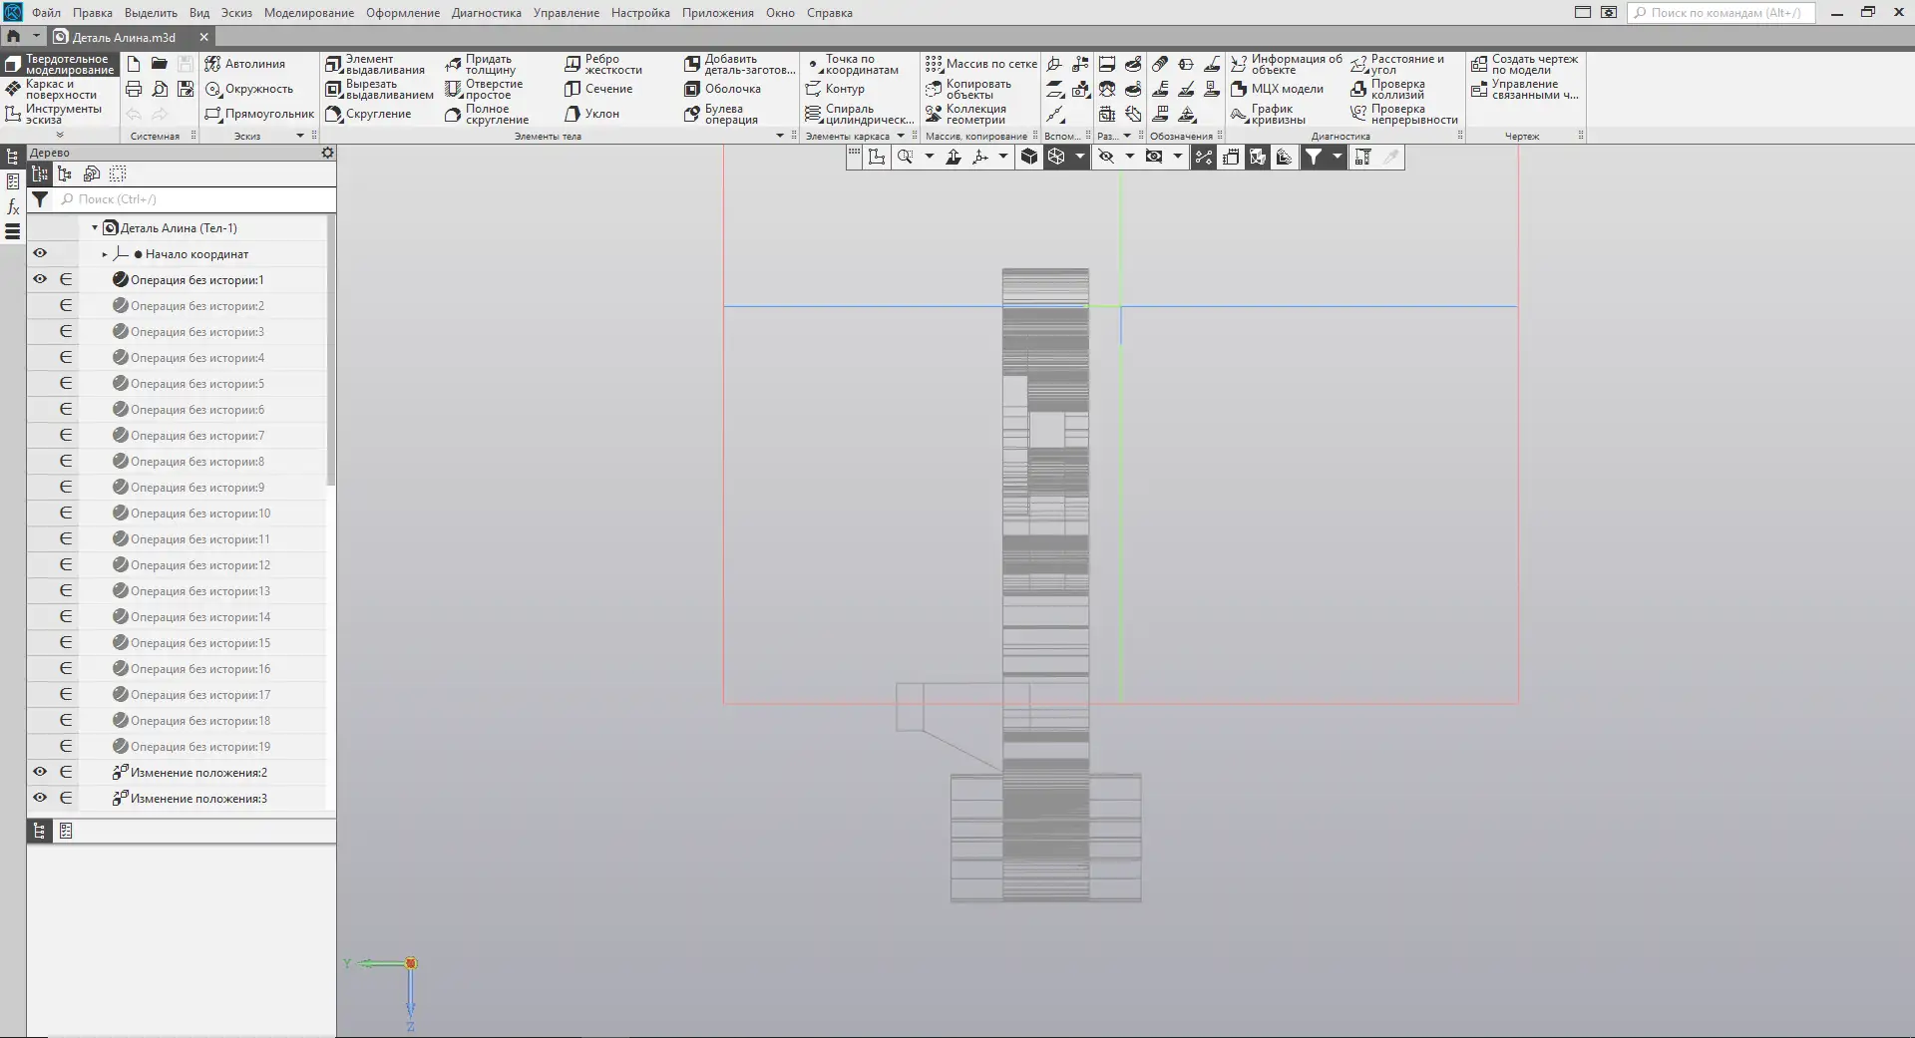Click the tree search field Поиск (Ctrl+/)

point(194,199)
